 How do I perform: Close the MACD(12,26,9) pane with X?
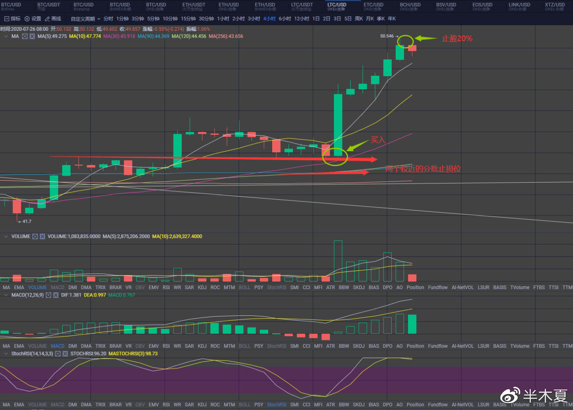[56, 295]
